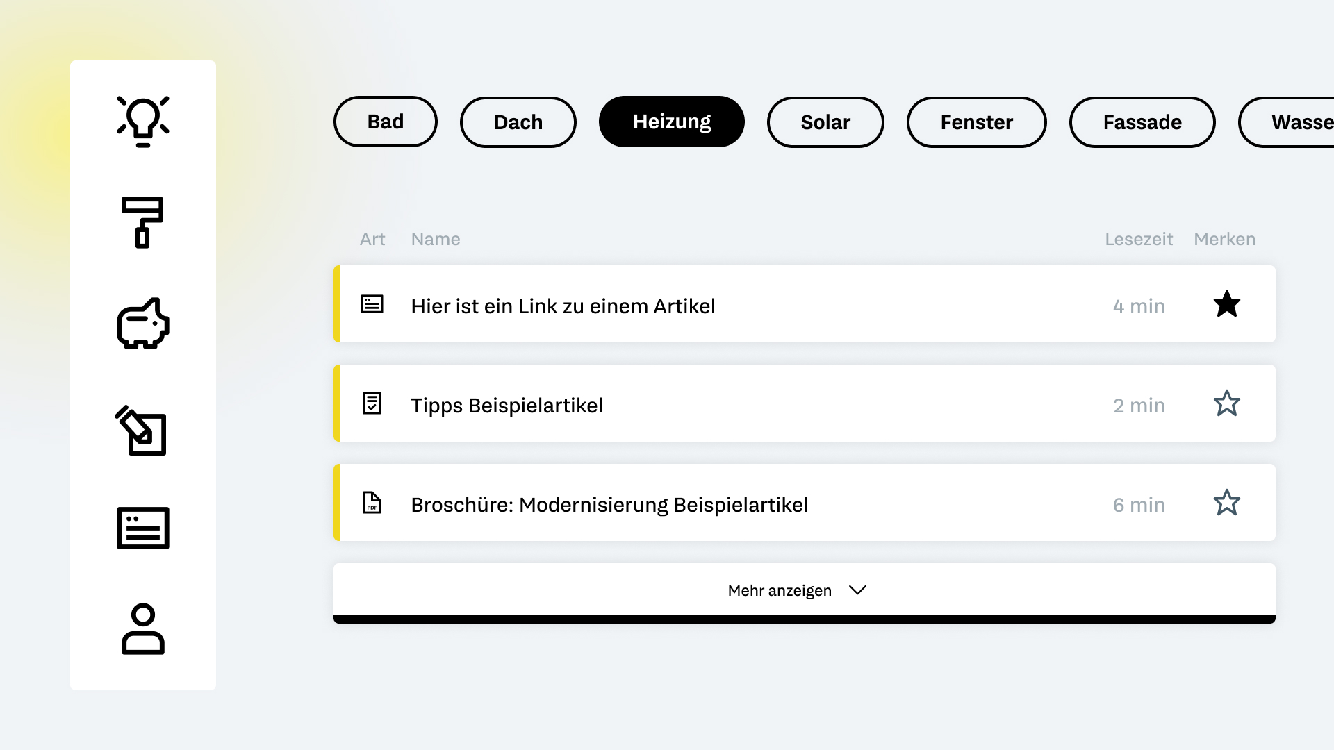Viewport: 1334px width, 750px height.
Task: Select the Fassade category filter
Action: 1142,122
